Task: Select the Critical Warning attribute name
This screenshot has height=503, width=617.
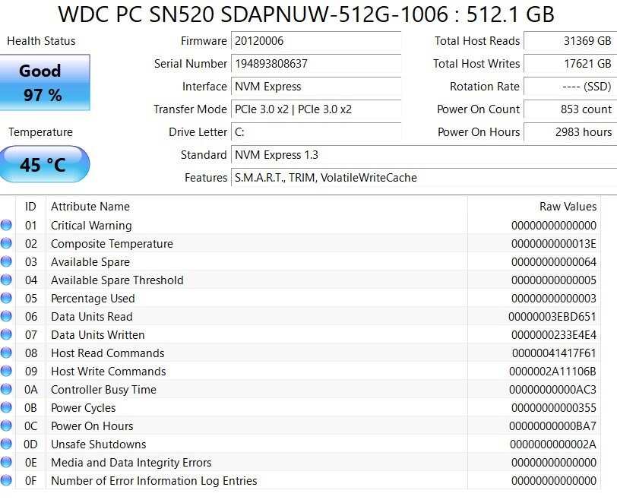Action: coord(91,226)
